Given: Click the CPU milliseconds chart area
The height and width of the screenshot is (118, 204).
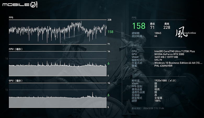Looking at the screenshot, I should point(58,64).
